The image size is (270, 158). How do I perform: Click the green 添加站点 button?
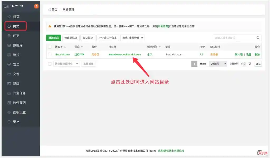click(x=54, y=38)
